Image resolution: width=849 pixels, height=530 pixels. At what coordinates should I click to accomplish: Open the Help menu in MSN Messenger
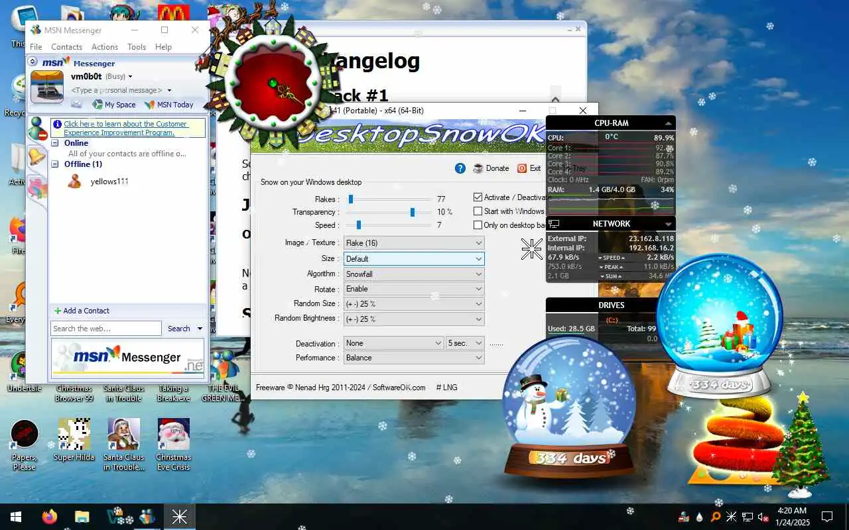point(163,47)
